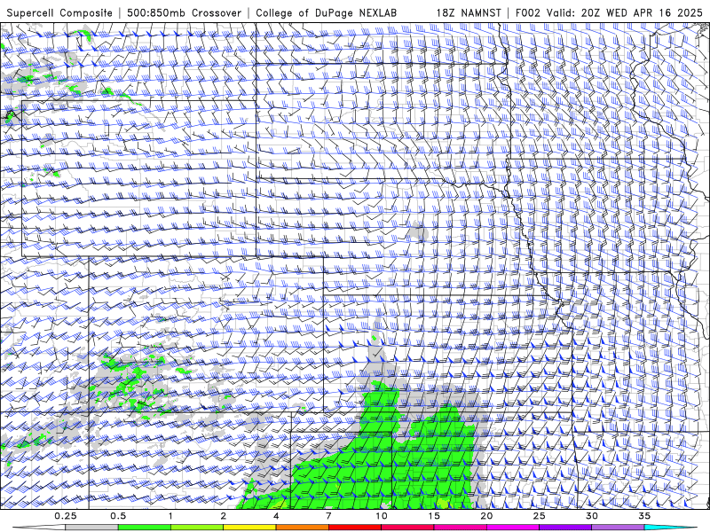Click the legend value 25
Viewport: 710px width, 532px height.
540,516
